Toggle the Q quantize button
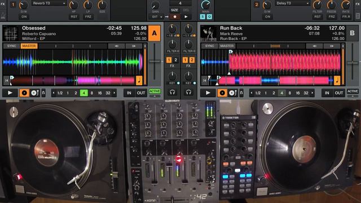The height and width of the screenshot is (203, 361). (x=209, y=16)
